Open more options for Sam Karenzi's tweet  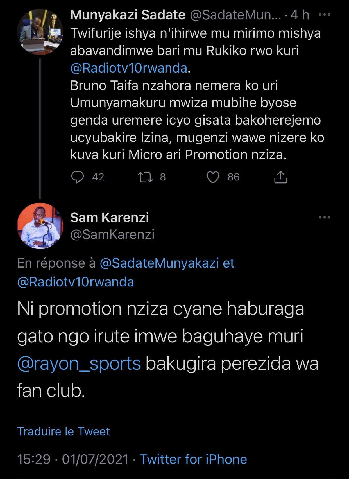(325, 217)
